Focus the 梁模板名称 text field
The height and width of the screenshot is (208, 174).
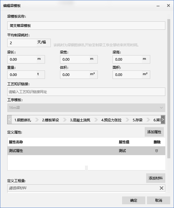[x=86, y=25]
